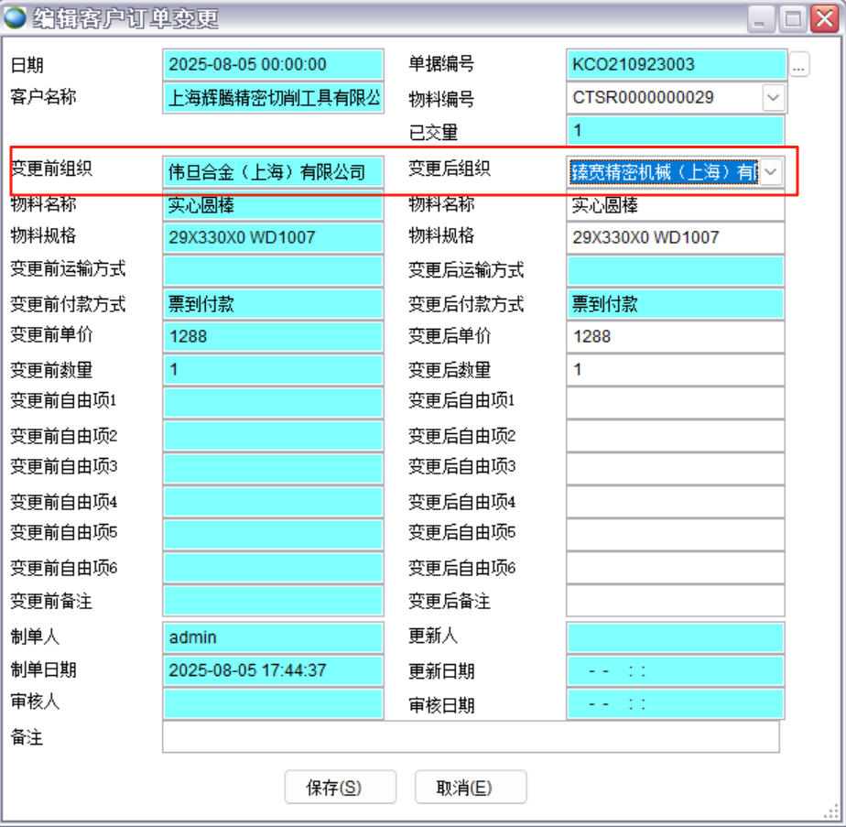
Task: Click the 变更后运输方式 field
Action: pyautogui.click(x=675, y=271)
